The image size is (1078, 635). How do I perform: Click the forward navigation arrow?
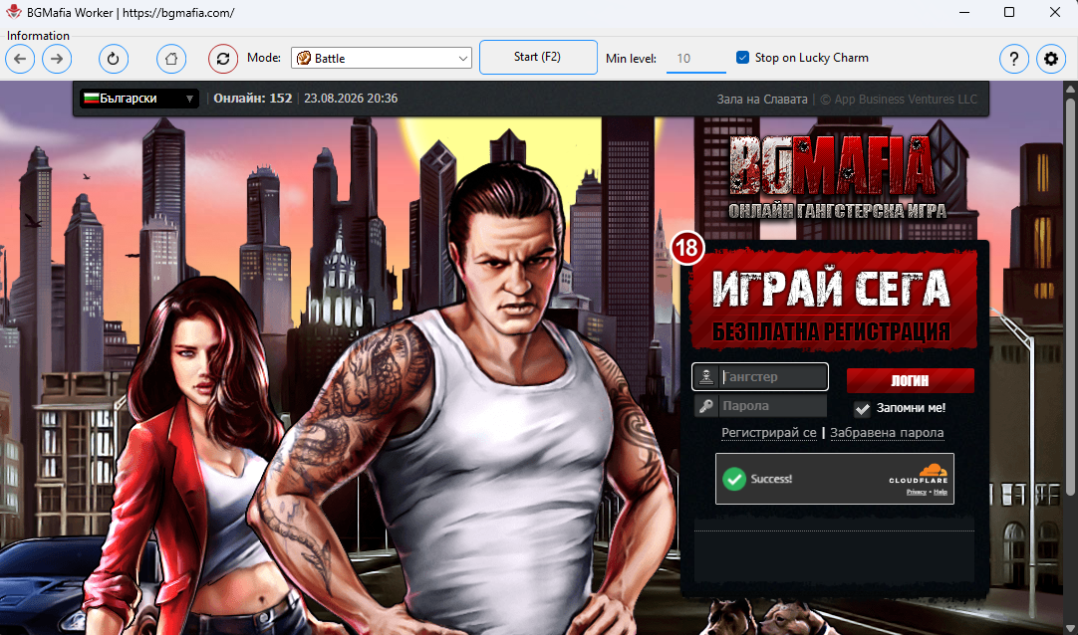tap(57, 59)
